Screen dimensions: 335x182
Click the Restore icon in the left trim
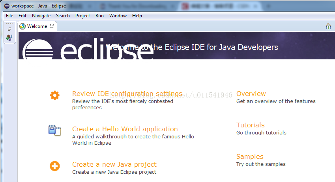(9, 29)
